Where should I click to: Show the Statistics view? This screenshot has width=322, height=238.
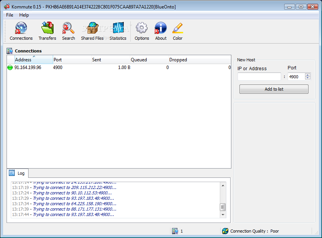(118, 31)
